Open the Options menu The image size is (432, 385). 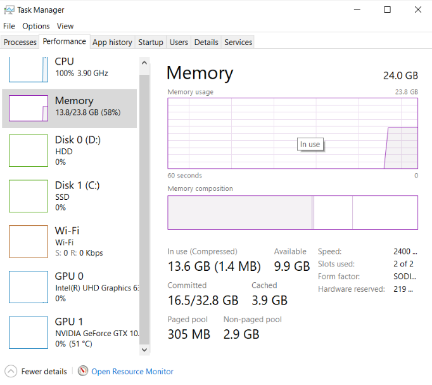pos(36,26)
